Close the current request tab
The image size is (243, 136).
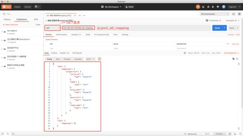click(75, 16)
